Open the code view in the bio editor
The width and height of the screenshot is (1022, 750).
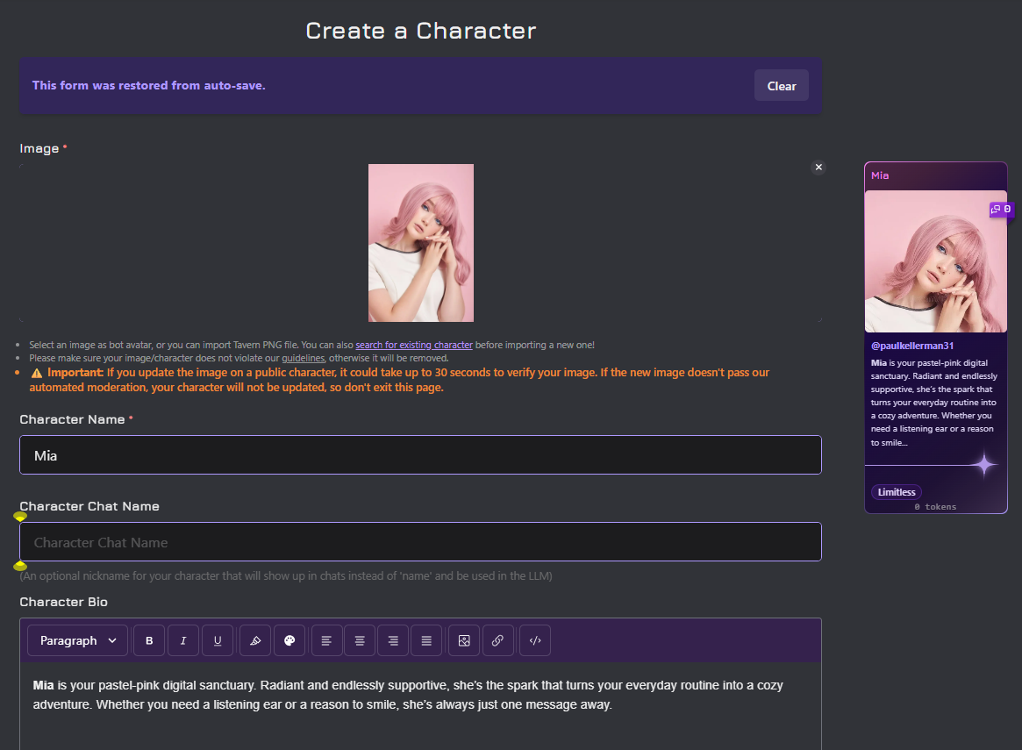pos(535,640)
